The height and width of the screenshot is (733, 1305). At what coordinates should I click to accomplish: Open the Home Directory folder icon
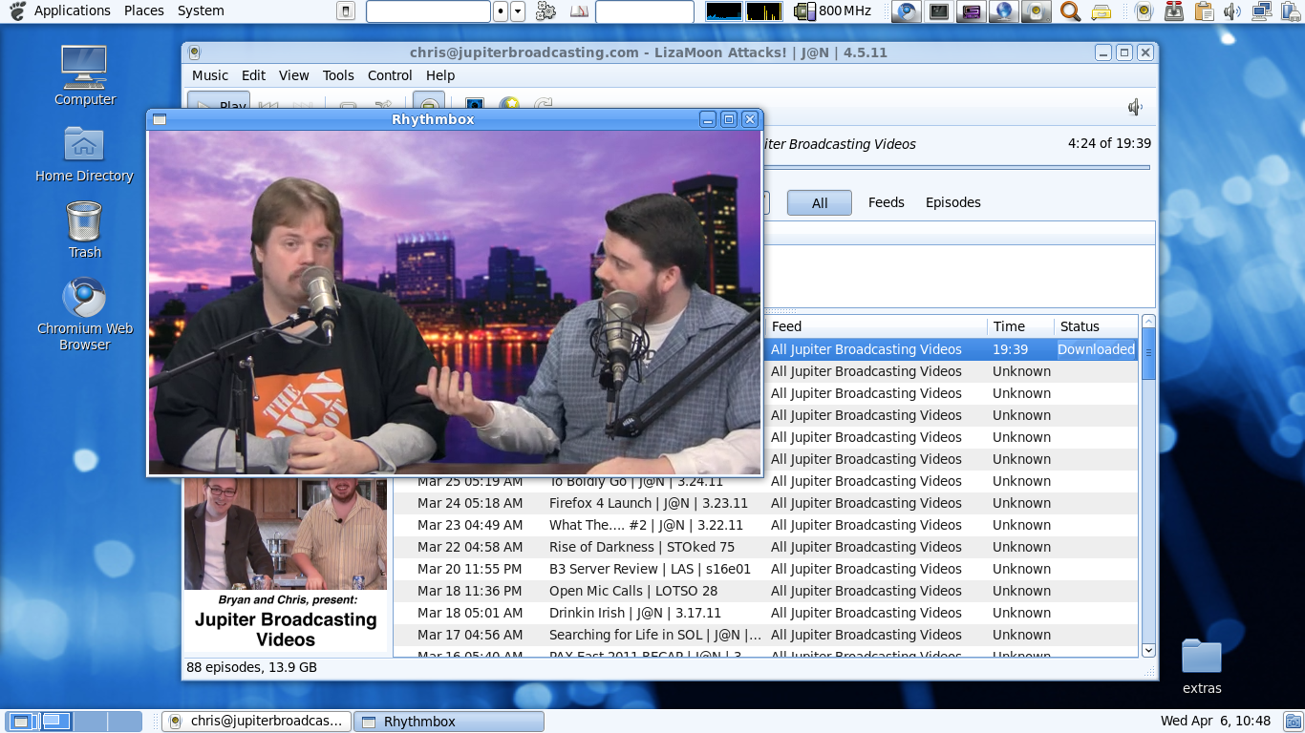tap(84, 153)
